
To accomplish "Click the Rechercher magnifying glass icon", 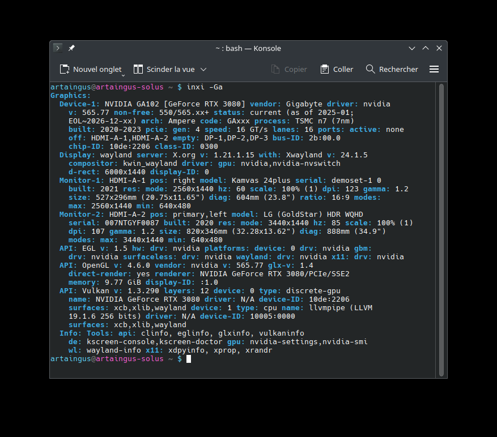I will pos(371,69).
